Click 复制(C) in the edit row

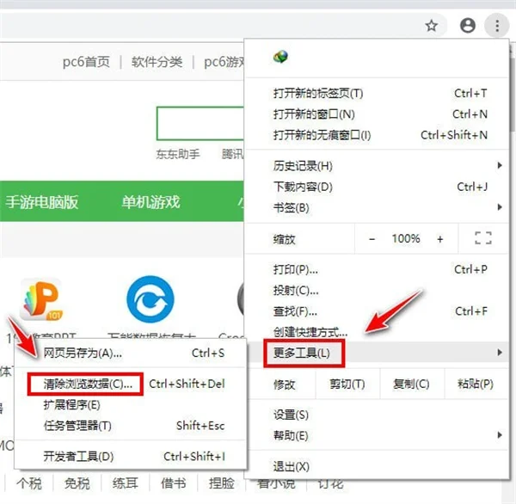[411, 384]
